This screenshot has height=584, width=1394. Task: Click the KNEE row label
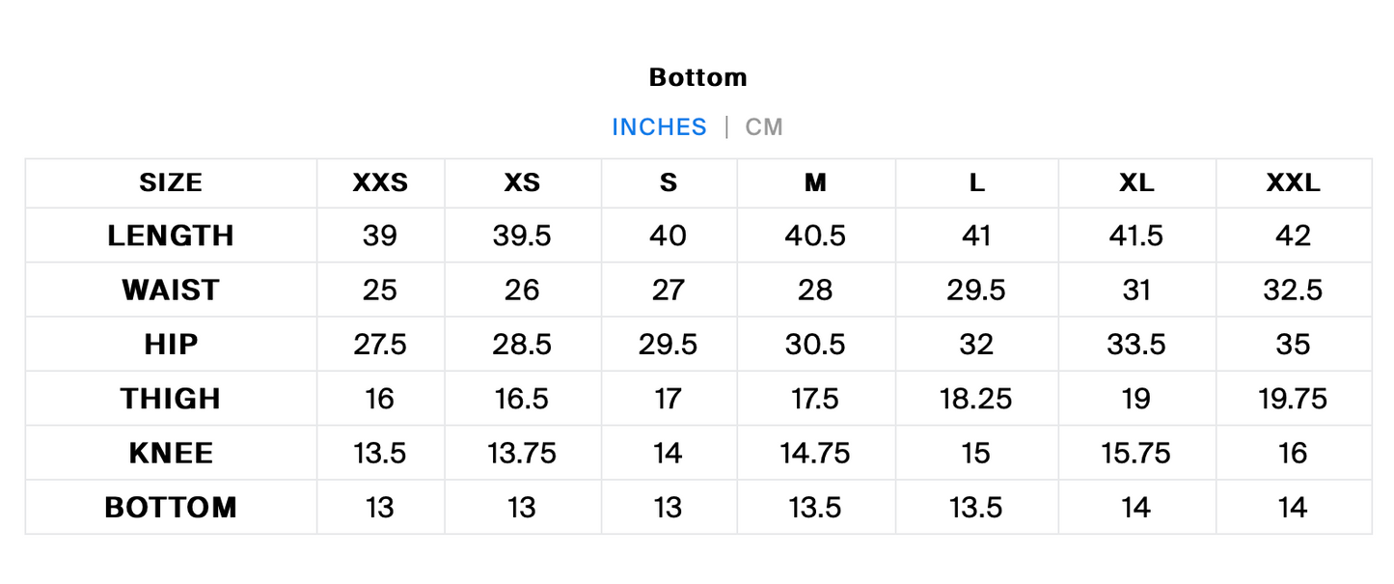click(171, 453)
